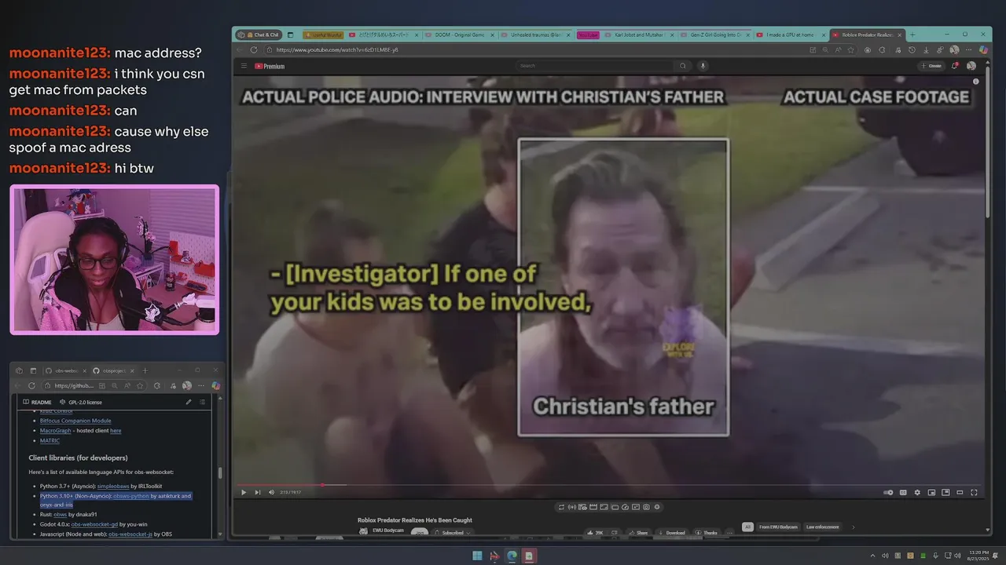1006x565 pixels.
Task: Open large browser's three-dot menu
Action: pyautogui.click(x=969, y=49)
